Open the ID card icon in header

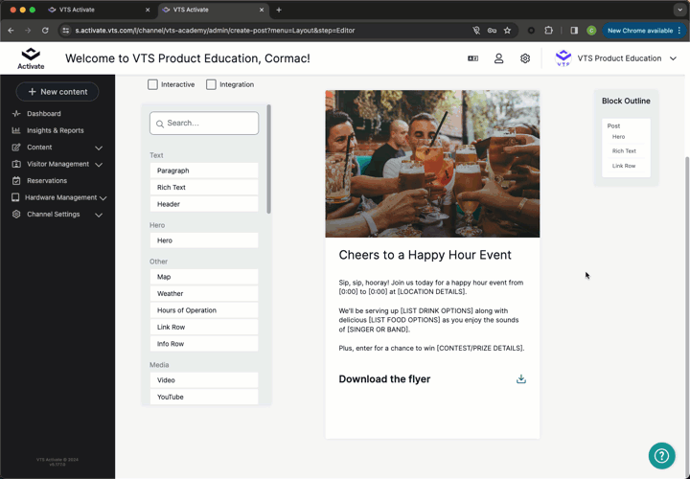click(x=472, y=58)
